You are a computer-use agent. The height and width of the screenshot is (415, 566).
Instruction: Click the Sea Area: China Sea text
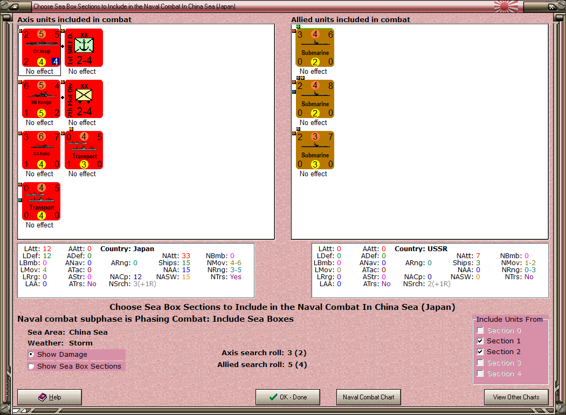point(67,332)
